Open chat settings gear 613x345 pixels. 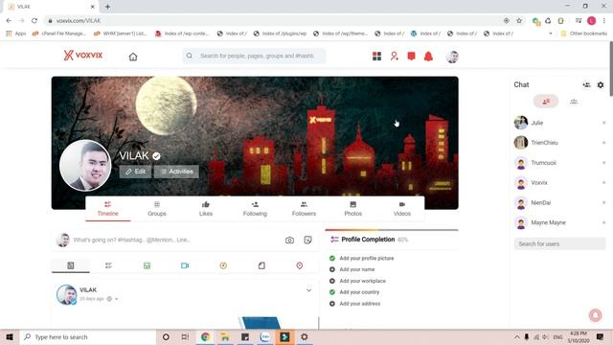(601, 84)
